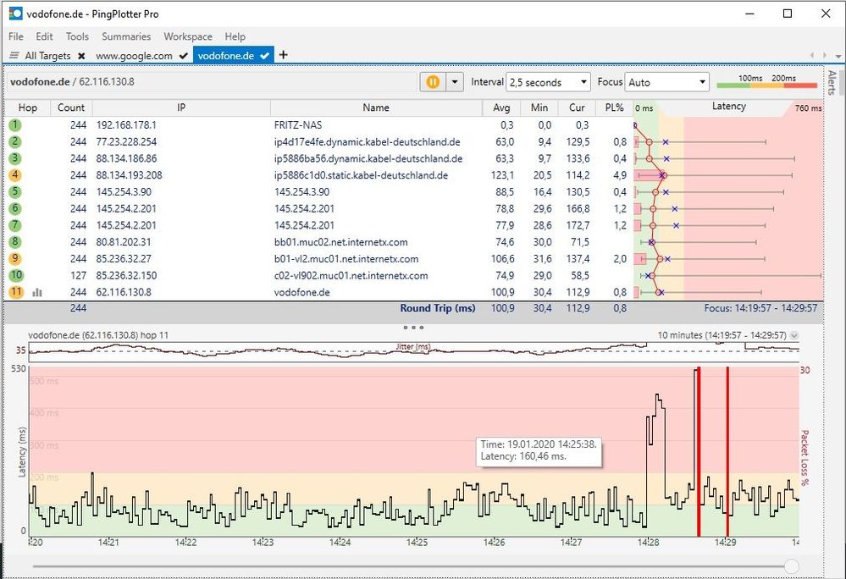Select hop 6 circle icon
Image resolution: width=846 pixels, height=579 pixels.
15,208
